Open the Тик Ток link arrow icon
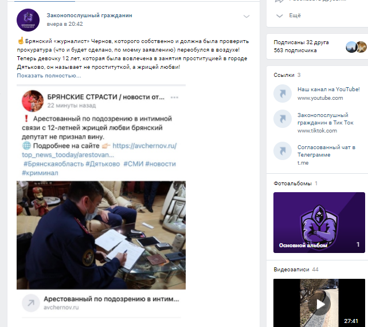Screen dimensions: 368x327 283,119
